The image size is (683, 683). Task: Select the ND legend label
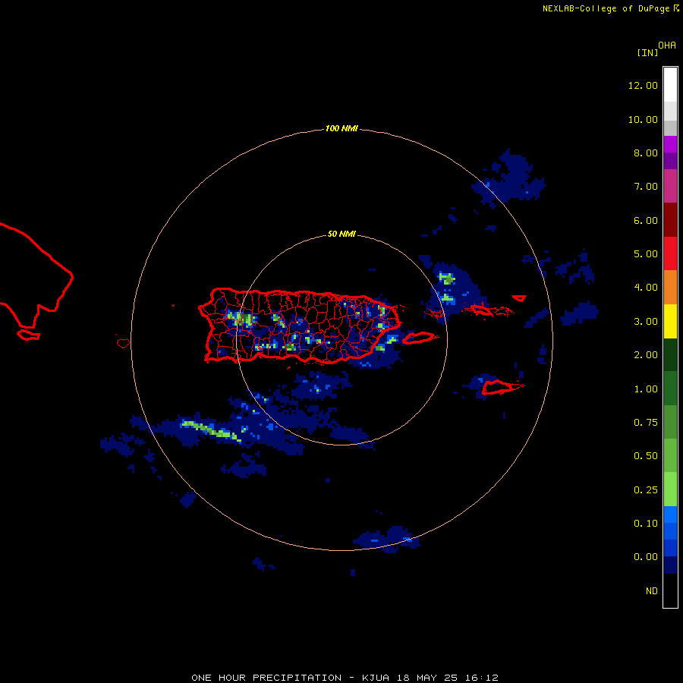(x=652, y=591)
